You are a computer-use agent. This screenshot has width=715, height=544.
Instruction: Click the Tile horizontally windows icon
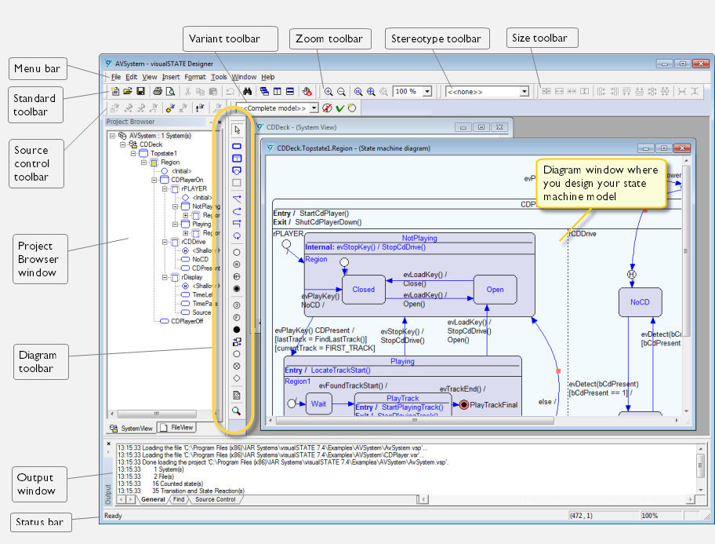pos(290,91)
